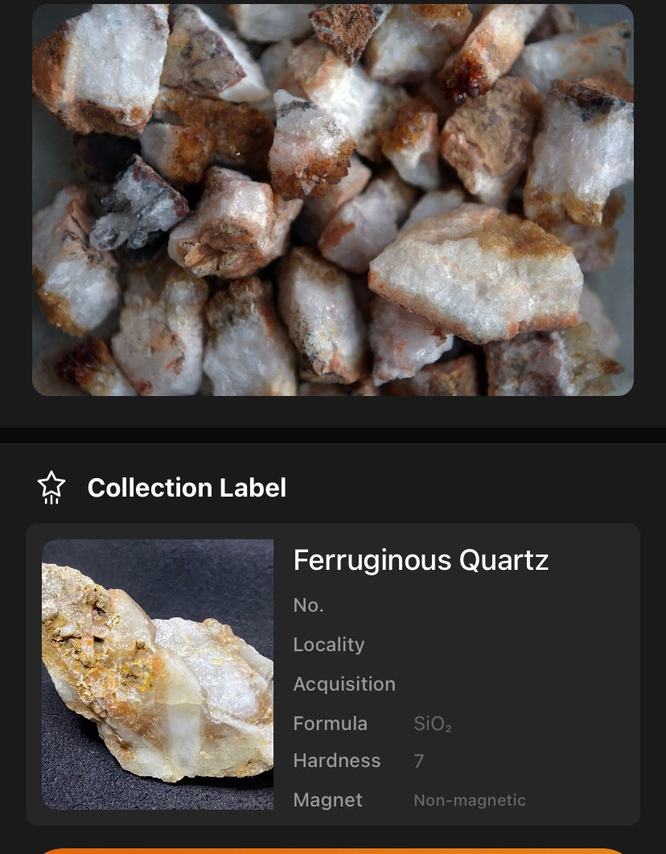Tap the Collection Label heading
Viewport: 666px width, 854px height.
pos(187,488)
